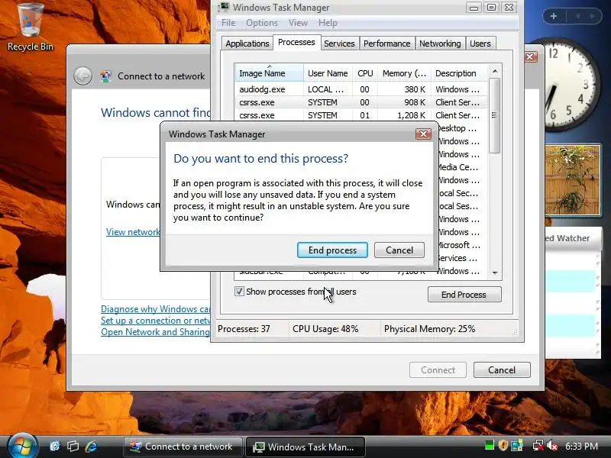Click the sidebar previous gadgets arrow
The image size is (611, 458).
[x=578, y=16]
